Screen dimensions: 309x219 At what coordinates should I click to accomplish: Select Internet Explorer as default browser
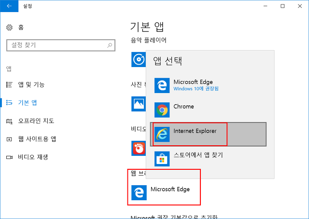pyautogui.click(x=208, y=134)
